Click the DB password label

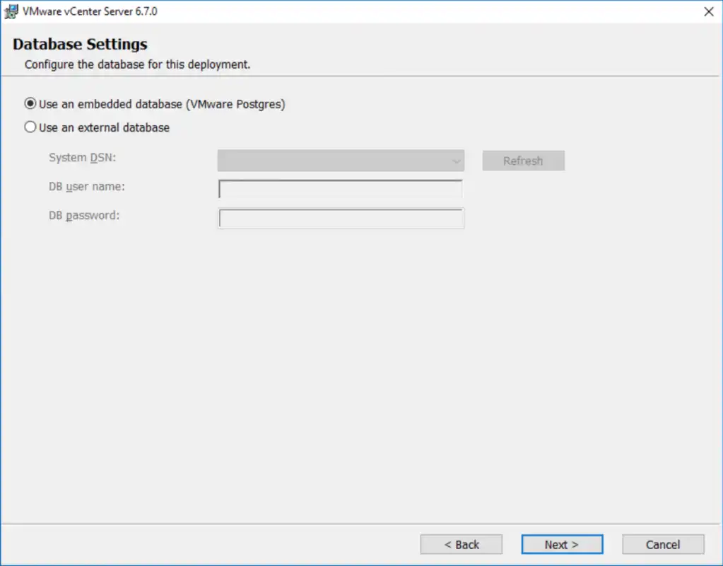[x=84, y=216]
